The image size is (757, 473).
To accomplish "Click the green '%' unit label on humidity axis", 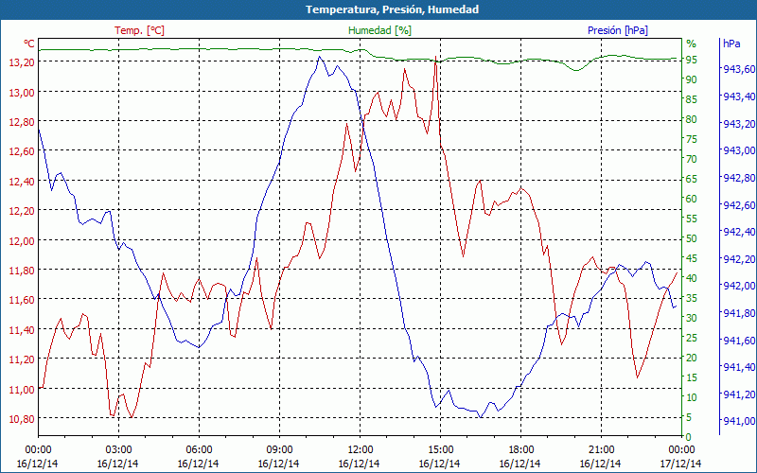I will tap(692, 44).
